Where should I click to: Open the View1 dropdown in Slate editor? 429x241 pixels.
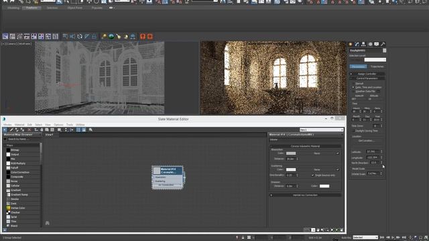click(322, 130)
